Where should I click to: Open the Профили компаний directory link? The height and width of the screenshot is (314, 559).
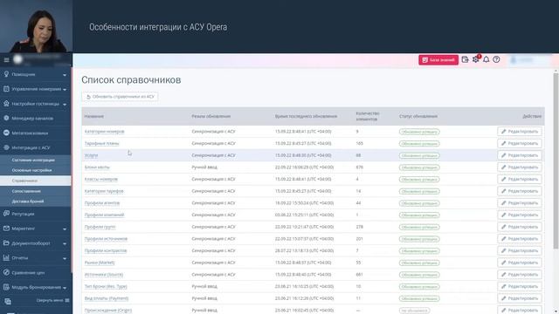(104, 215)
